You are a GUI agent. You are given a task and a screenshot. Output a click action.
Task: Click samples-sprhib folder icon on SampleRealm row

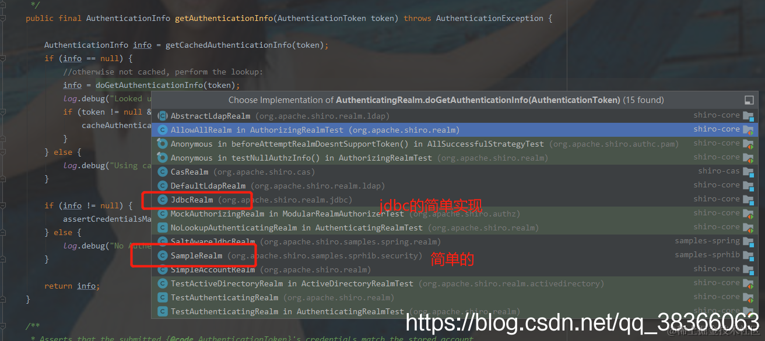[x=748, y=255]
